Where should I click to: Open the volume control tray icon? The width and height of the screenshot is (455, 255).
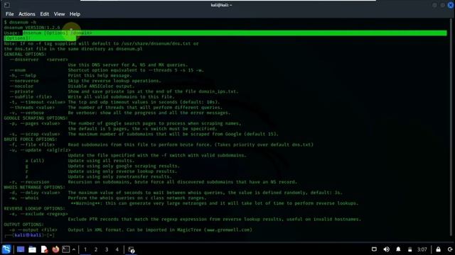386,249
